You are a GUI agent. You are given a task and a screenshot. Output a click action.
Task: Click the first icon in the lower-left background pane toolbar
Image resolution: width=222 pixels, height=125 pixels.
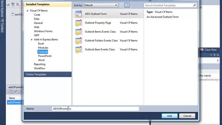click(10, 92)
